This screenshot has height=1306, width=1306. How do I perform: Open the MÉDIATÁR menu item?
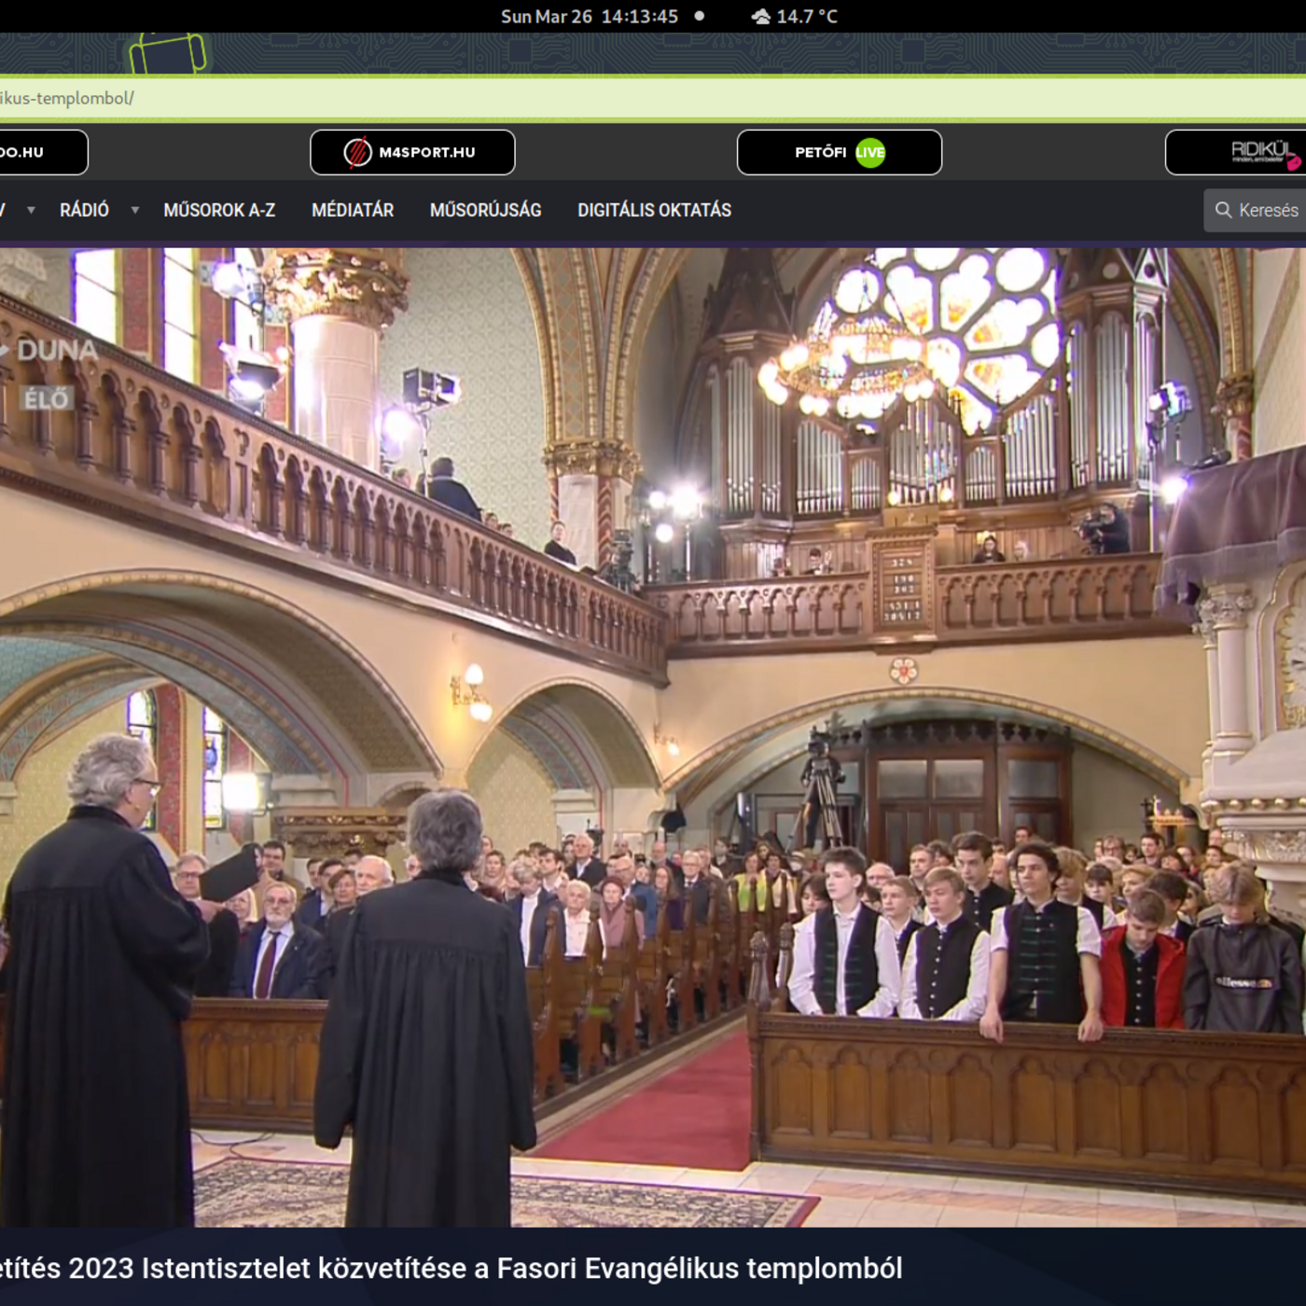coord(353,210)
